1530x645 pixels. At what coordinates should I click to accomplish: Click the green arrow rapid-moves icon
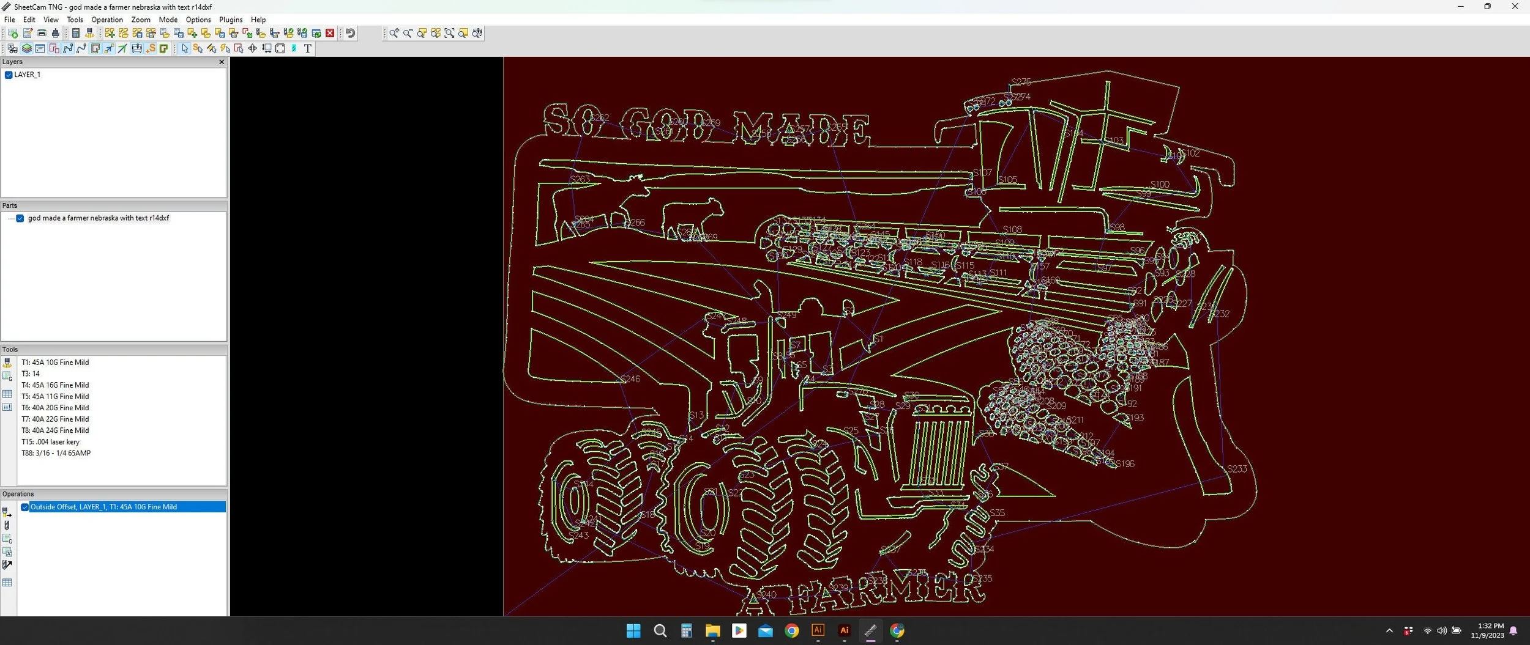(122, 48)
